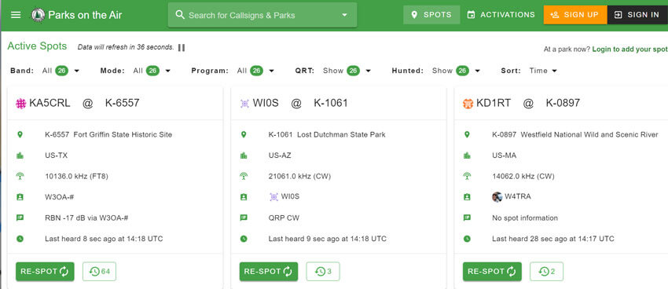The image size is (668, 289).
Task: Click comment icon beside No spot information
Action: click(x=467, y=218)
